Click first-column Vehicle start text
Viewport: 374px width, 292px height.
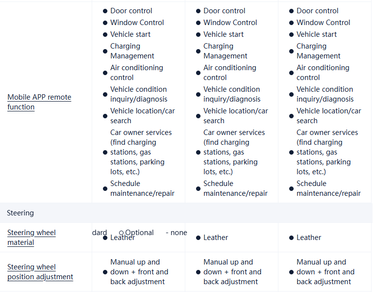[130, 34]
